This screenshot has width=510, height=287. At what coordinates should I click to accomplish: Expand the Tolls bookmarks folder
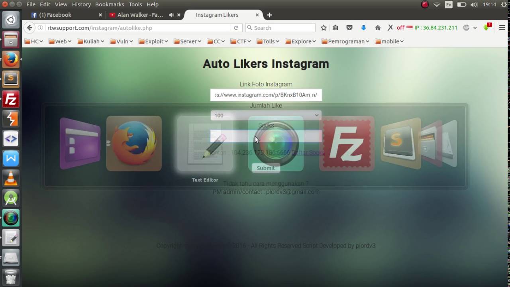click(x=268, y=41)
